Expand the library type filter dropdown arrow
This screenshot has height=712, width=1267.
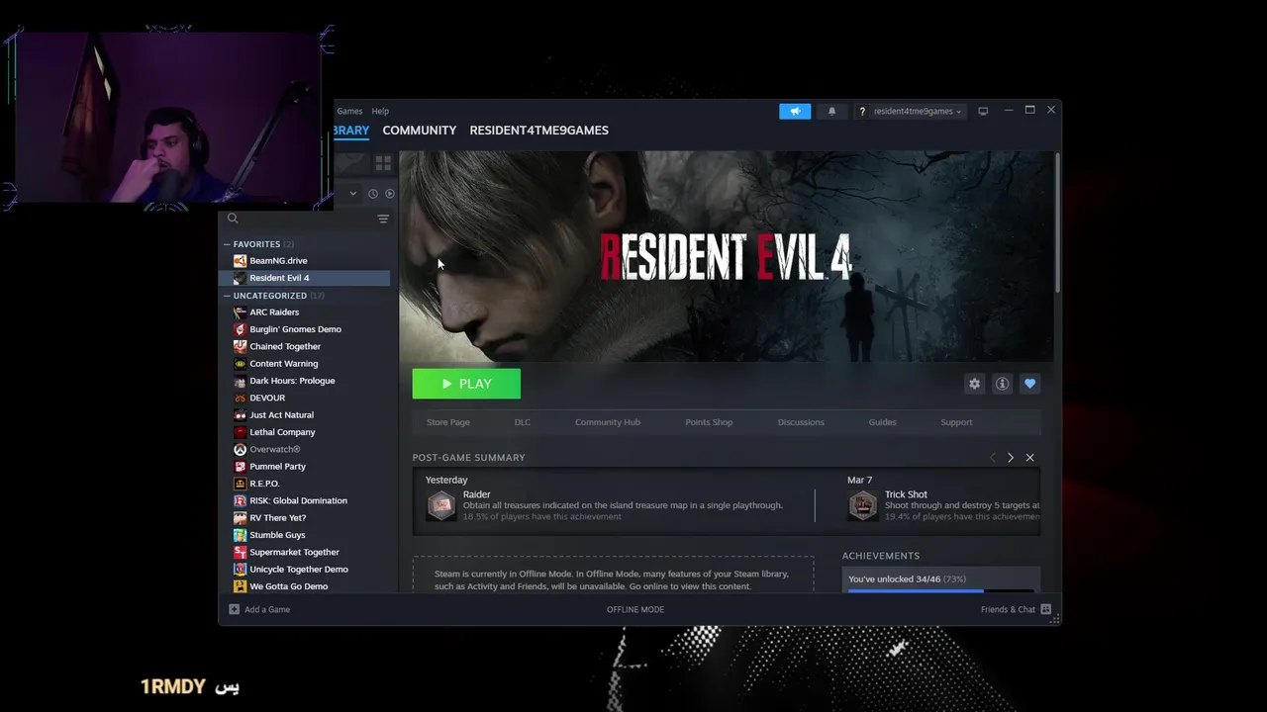tap(352, 194)
